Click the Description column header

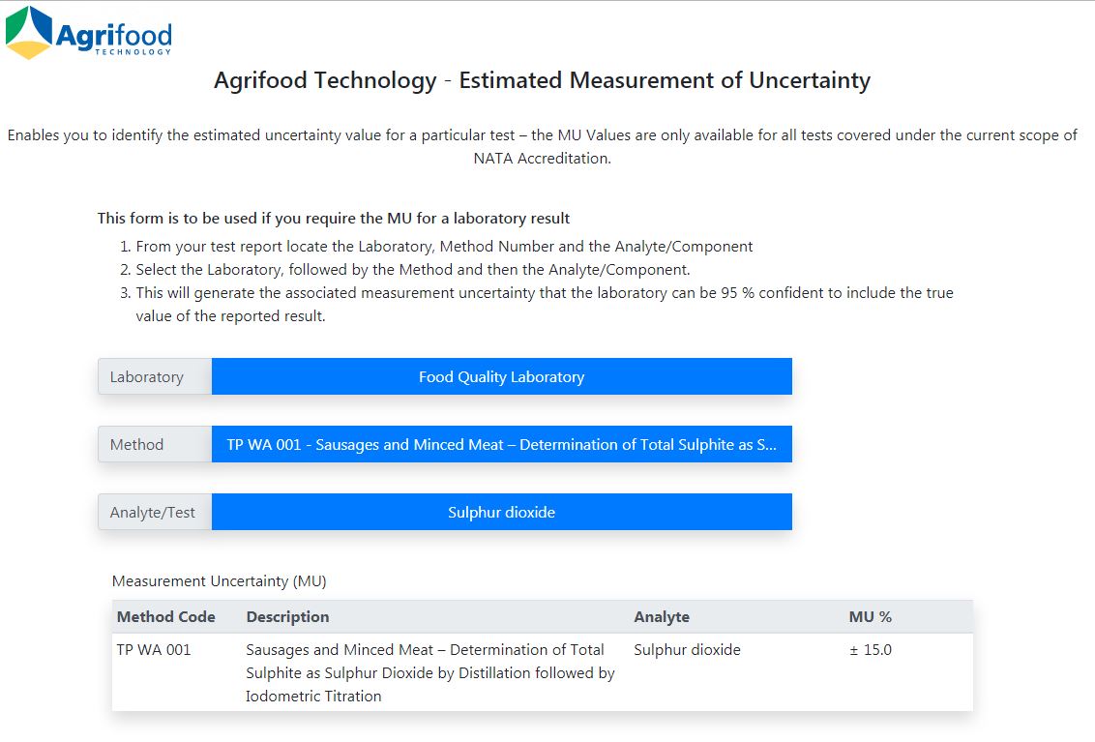pyautogui.click(x=287, y=617)
